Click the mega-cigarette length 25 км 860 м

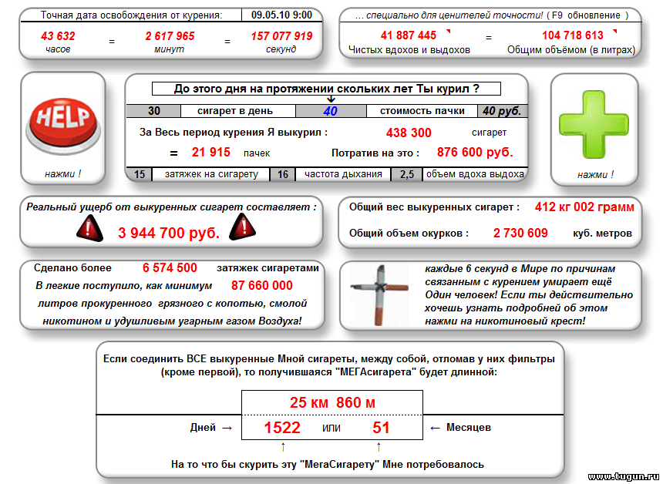pyautogui.click(x=332, y=402)
